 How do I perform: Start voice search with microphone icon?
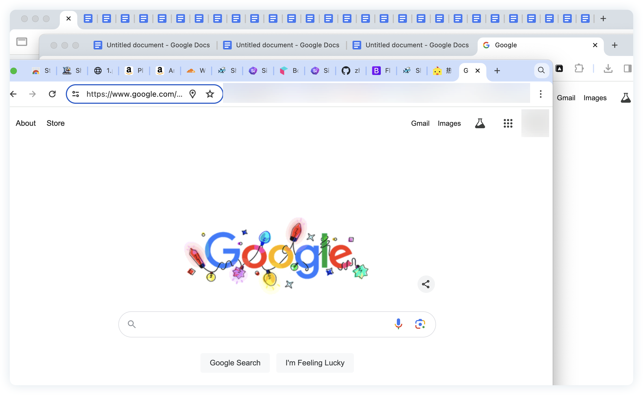click(x=398, y=324)
